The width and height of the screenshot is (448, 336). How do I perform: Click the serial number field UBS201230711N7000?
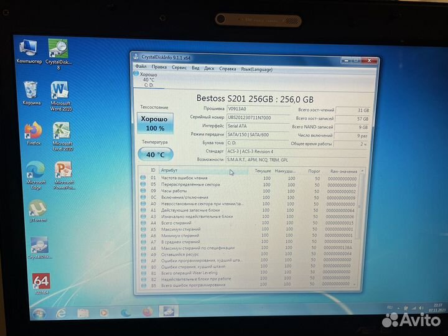(258, 118)
